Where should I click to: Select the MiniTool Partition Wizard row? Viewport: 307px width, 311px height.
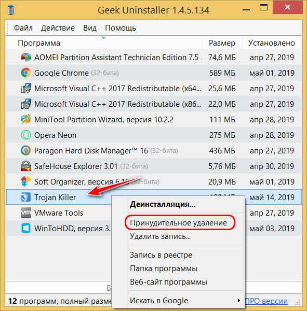pos(154,119)
